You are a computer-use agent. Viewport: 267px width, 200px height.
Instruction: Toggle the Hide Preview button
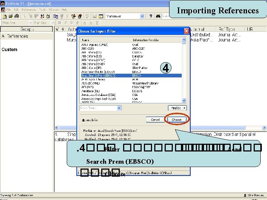click(x=254, y=195)
